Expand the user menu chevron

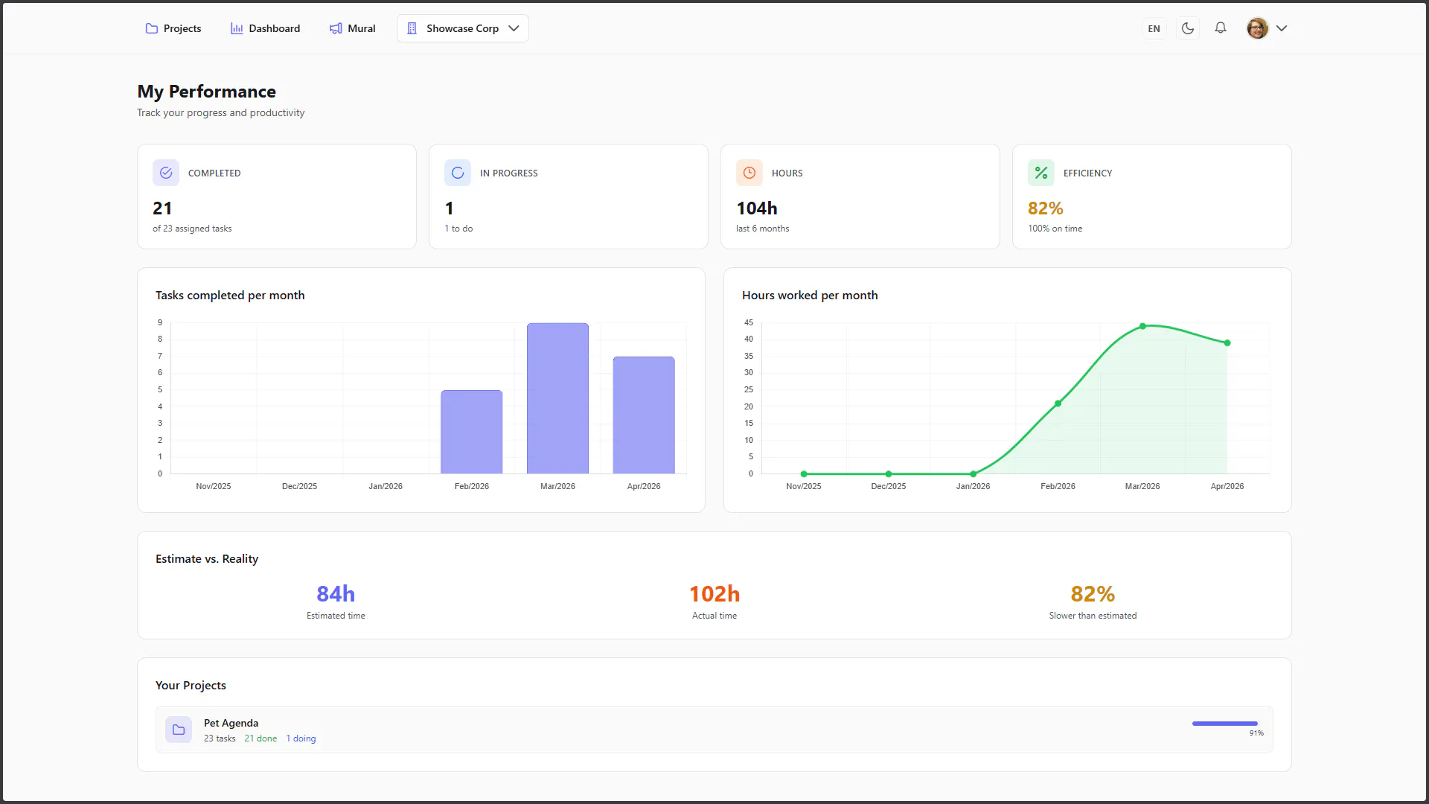point(1282,28)
